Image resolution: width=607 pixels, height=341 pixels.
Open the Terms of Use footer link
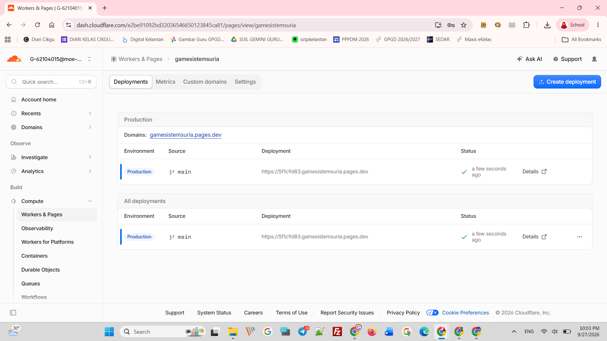point(291,313)
